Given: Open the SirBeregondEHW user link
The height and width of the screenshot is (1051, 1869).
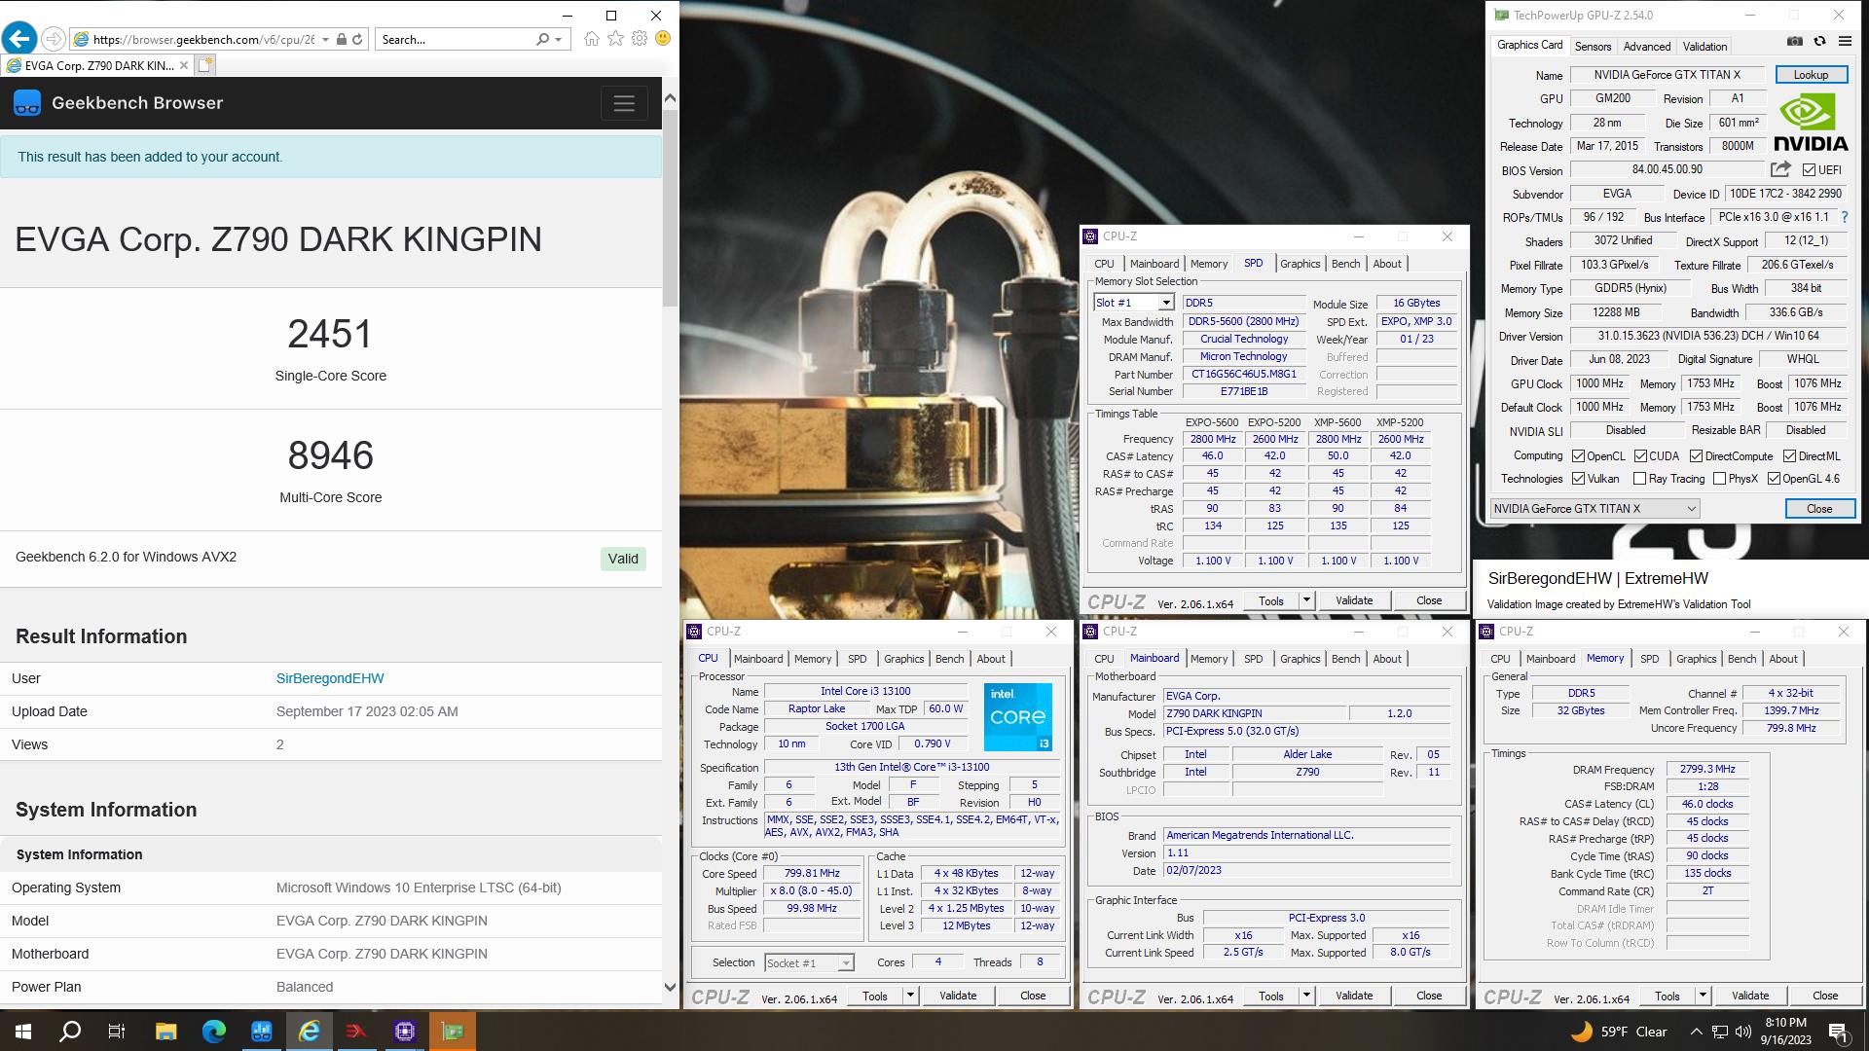Looking at the screenshot, I should 330,678.
